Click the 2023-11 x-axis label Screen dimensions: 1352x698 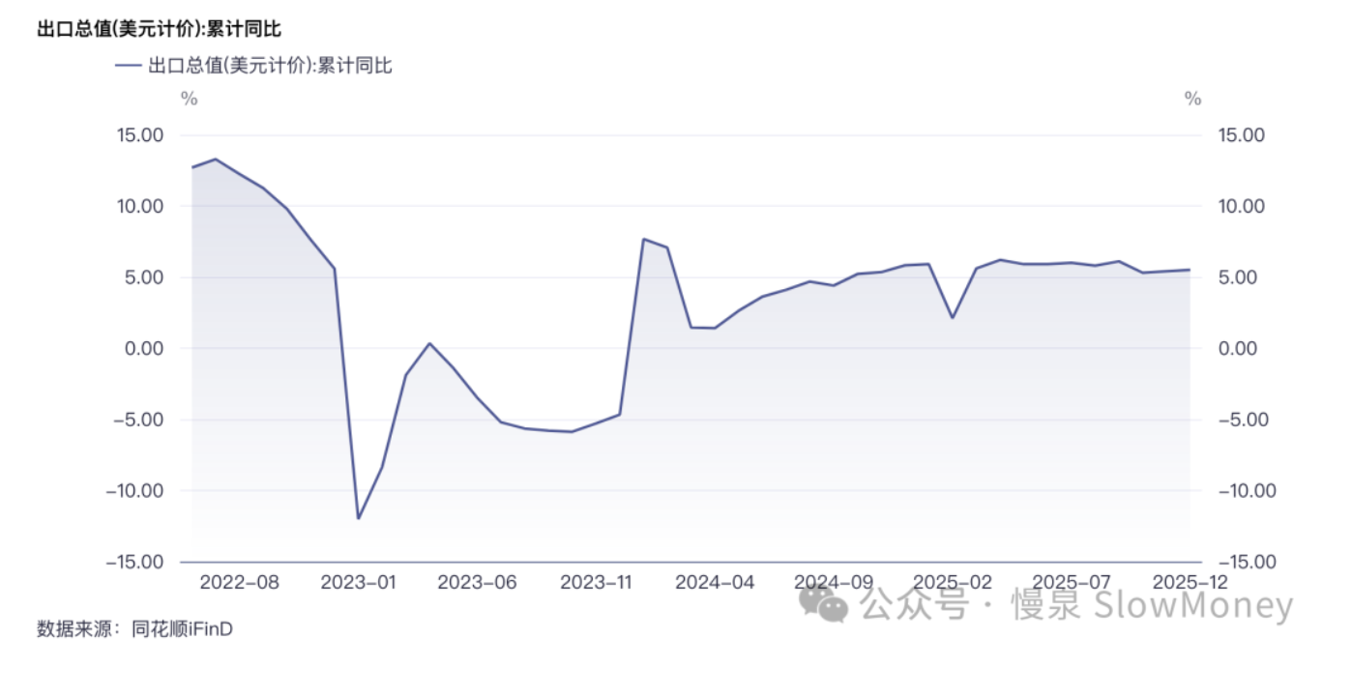pyautogui.click(x=596, y=583)
